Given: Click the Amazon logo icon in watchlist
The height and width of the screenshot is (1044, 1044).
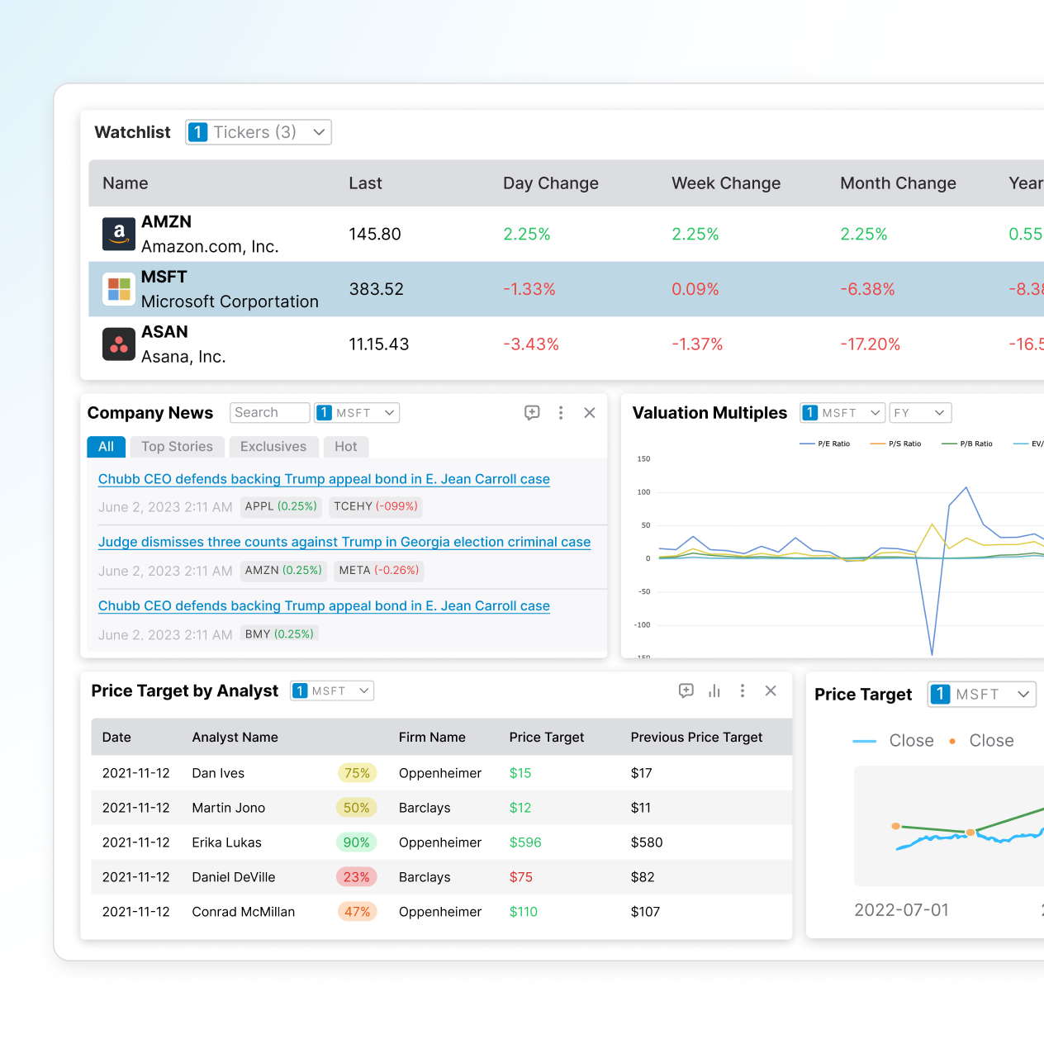Looking at the screenshot, I should click(x=119, y=234).
